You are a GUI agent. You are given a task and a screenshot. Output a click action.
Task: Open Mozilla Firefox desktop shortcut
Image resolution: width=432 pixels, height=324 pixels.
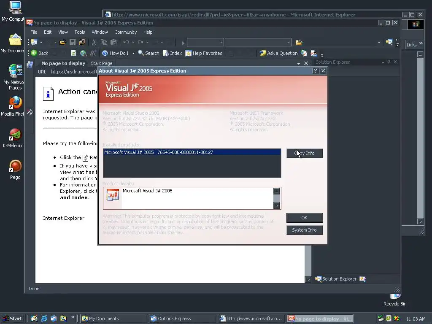[14, 106]
